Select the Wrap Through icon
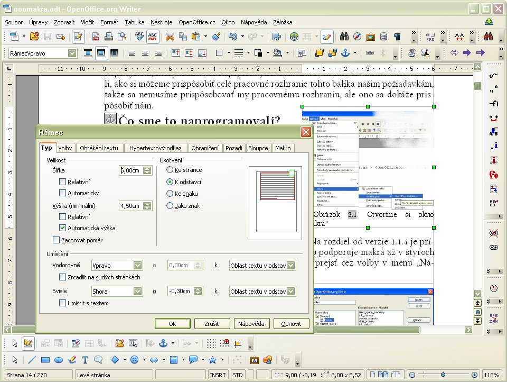507x382 pixels. coord(114,53)
